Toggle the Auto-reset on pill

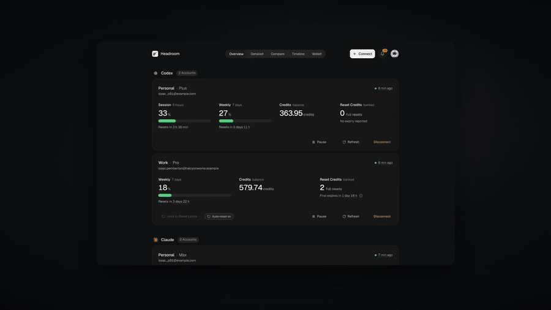219,216
